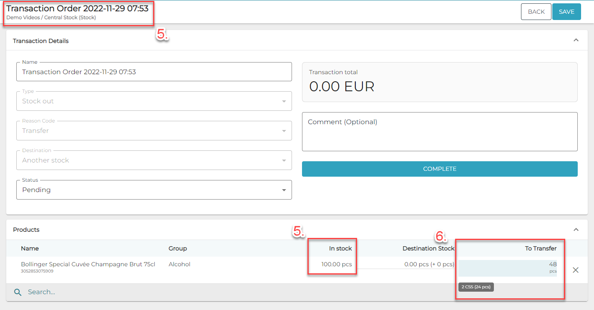Click the magnifier search icon
594x310 pixels.
pos(18,292)
